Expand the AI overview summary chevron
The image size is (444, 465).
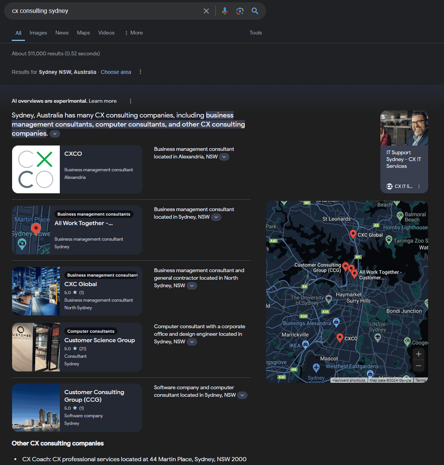(x=55, y=134)
